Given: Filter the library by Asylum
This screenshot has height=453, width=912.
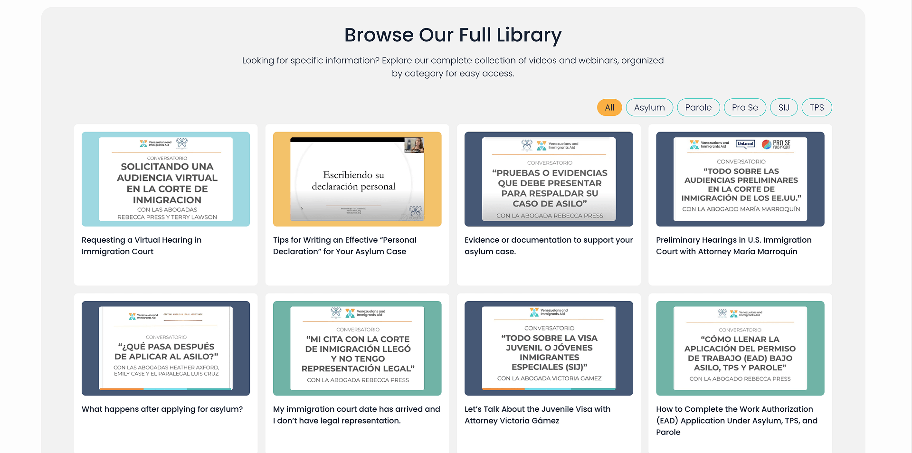Looking at the screenshot, I should click(x=649, y=107).
